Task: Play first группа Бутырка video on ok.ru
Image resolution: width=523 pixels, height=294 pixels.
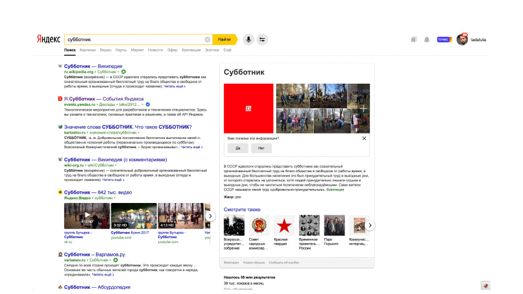Action: pos(87,216)
